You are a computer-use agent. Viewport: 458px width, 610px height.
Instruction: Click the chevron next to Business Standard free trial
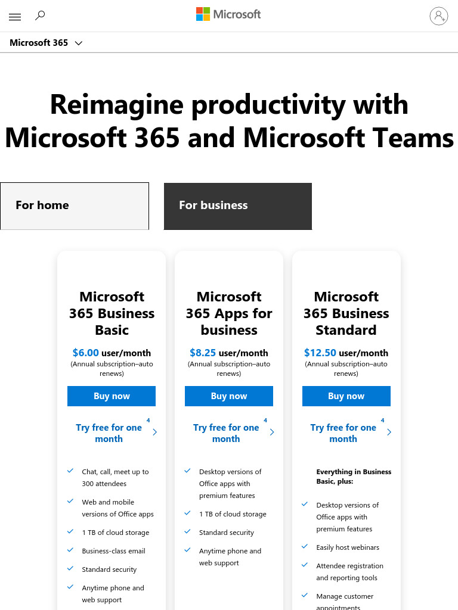(x=389, y=432)
